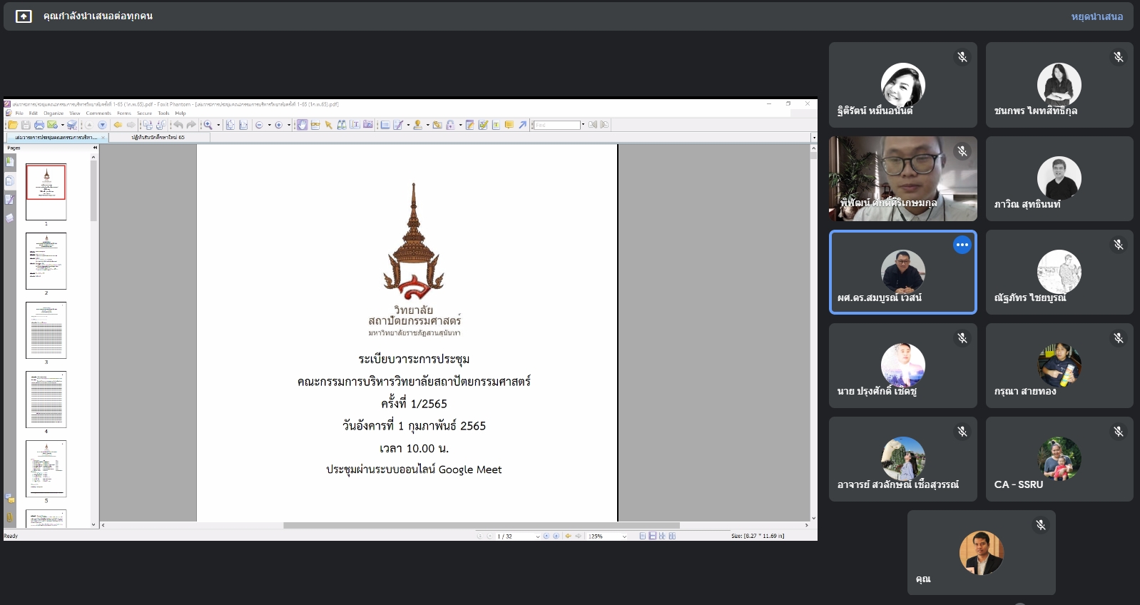The image size is (1140, 605).
Task: Expand the Find box options dropdown
Action: (583, 125)
